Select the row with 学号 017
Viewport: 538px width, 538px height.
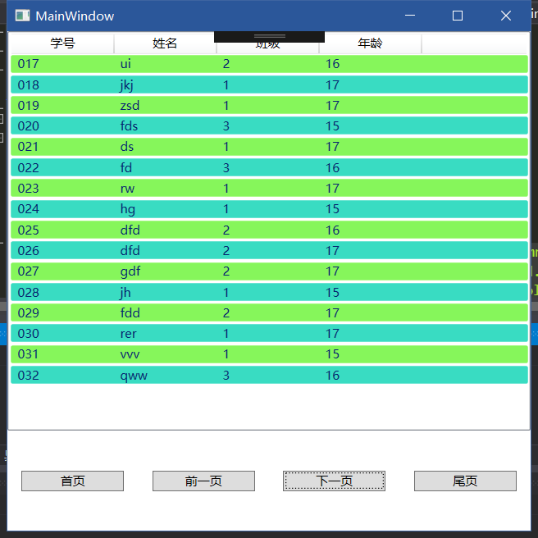pos(269,64)
